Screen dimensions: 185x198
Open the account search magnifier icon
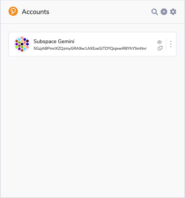155,12
